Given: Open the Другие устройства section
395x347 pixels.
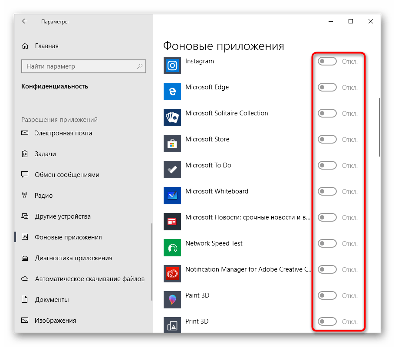Looking at the screenshot, I should click(x=63, y=216).
